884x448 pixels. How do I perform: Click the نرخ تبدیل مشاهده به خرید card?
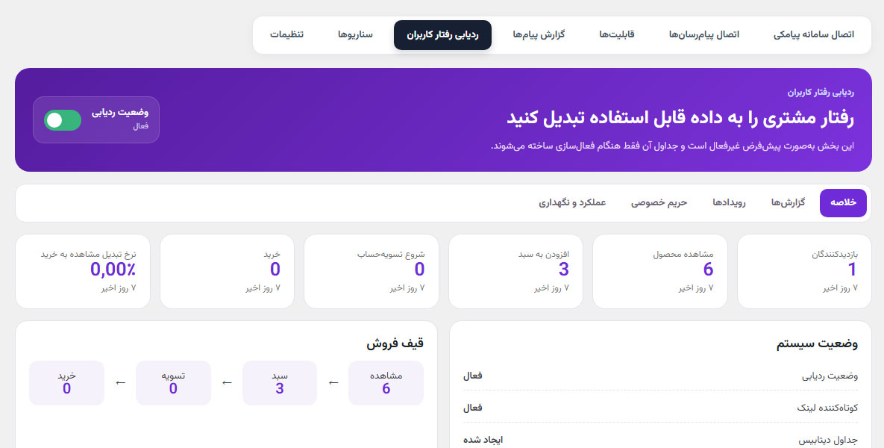click(x=83, y=271)
